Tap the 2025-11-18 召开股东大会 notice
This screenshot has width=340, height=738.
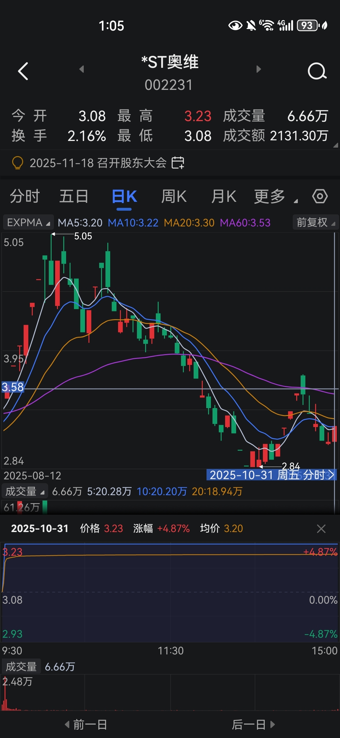pyautogui.click(x=98, y=163)
